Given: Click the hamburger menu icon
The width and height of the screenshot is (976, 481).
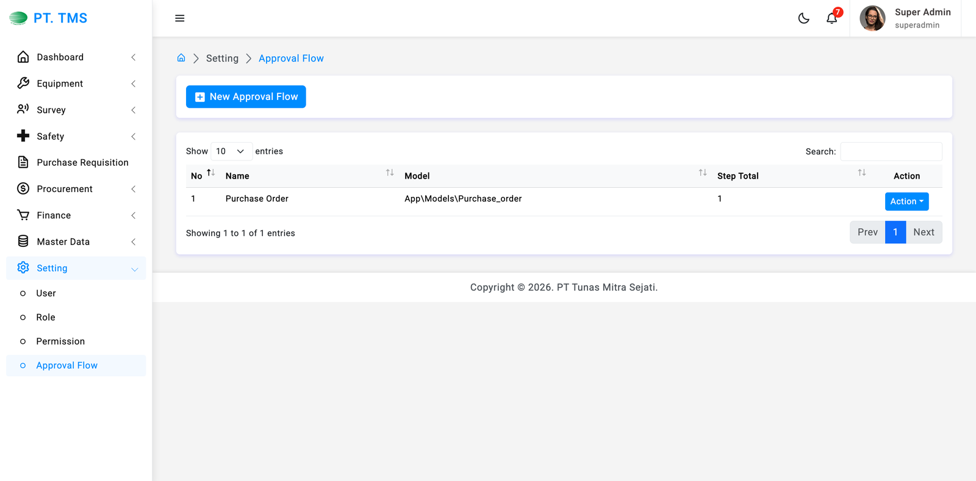Looking at the screenshot, I should (x=179, y=18).
